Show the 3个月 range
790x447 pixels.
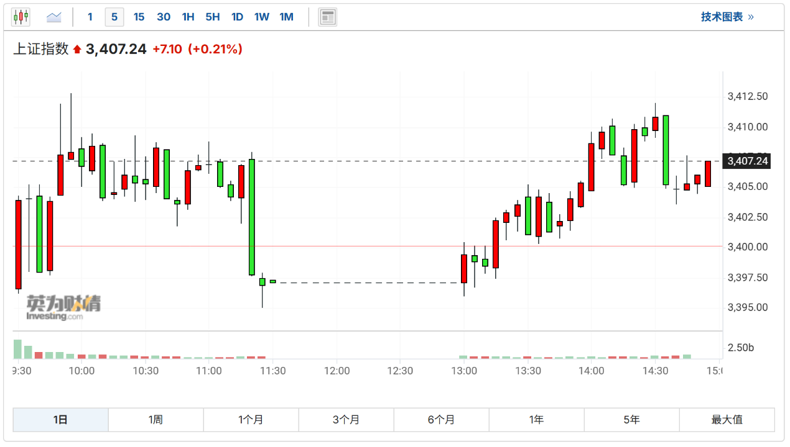346,420
